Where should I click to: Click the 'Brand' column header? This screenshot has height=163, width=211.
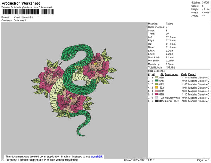click(x=192, y=74)
